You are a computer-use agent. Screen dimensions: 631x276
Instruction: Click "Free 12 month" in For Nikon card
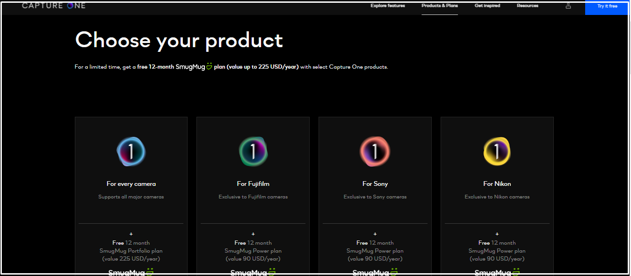click(497, 243)
